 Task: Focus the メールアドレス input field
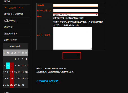tap(76, 11)
